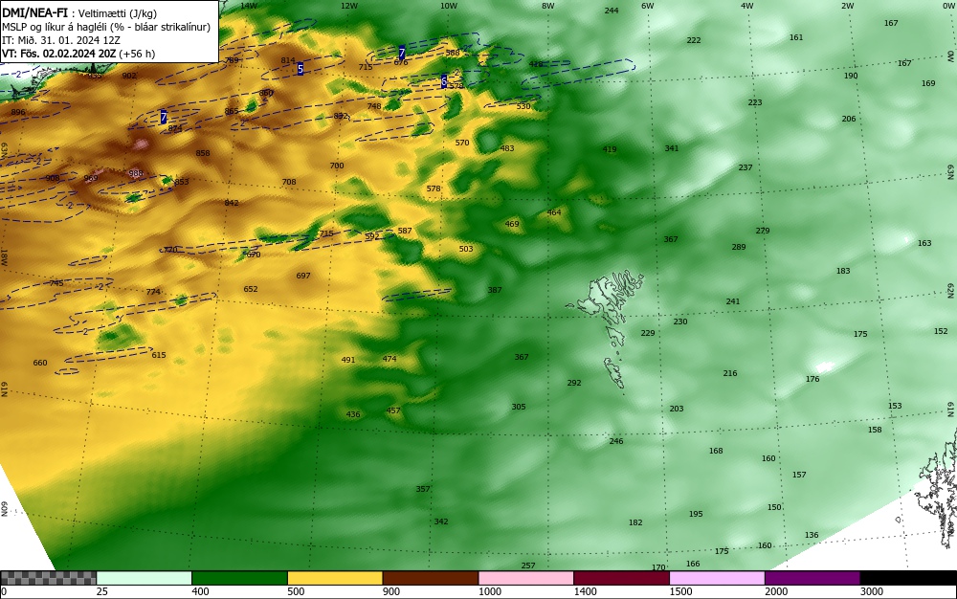Click the VT: Fös. 02.02.2024 20Z line

78,54
